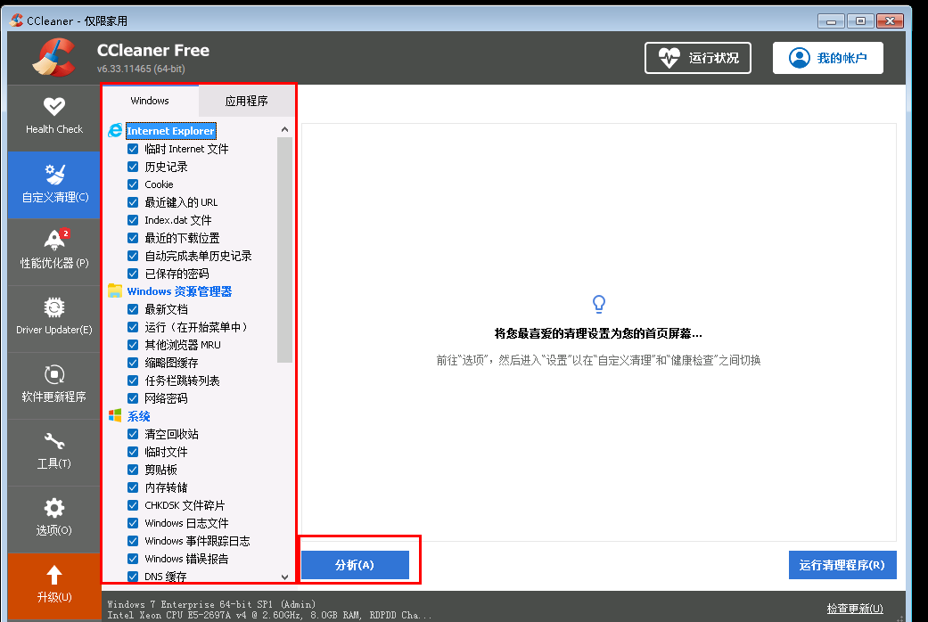Collapse the Internet Explorer category
Screen dimensions: 928x622
170,131
